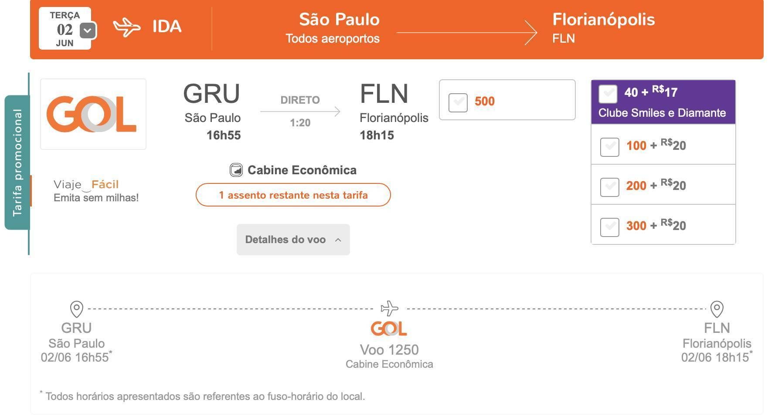
Task: Click the 1 assento restante nesta tarifa badge
Action: click(x=293, y=195)
